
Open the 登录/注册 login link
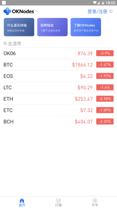pyautogui.click(x=97, y=12)
